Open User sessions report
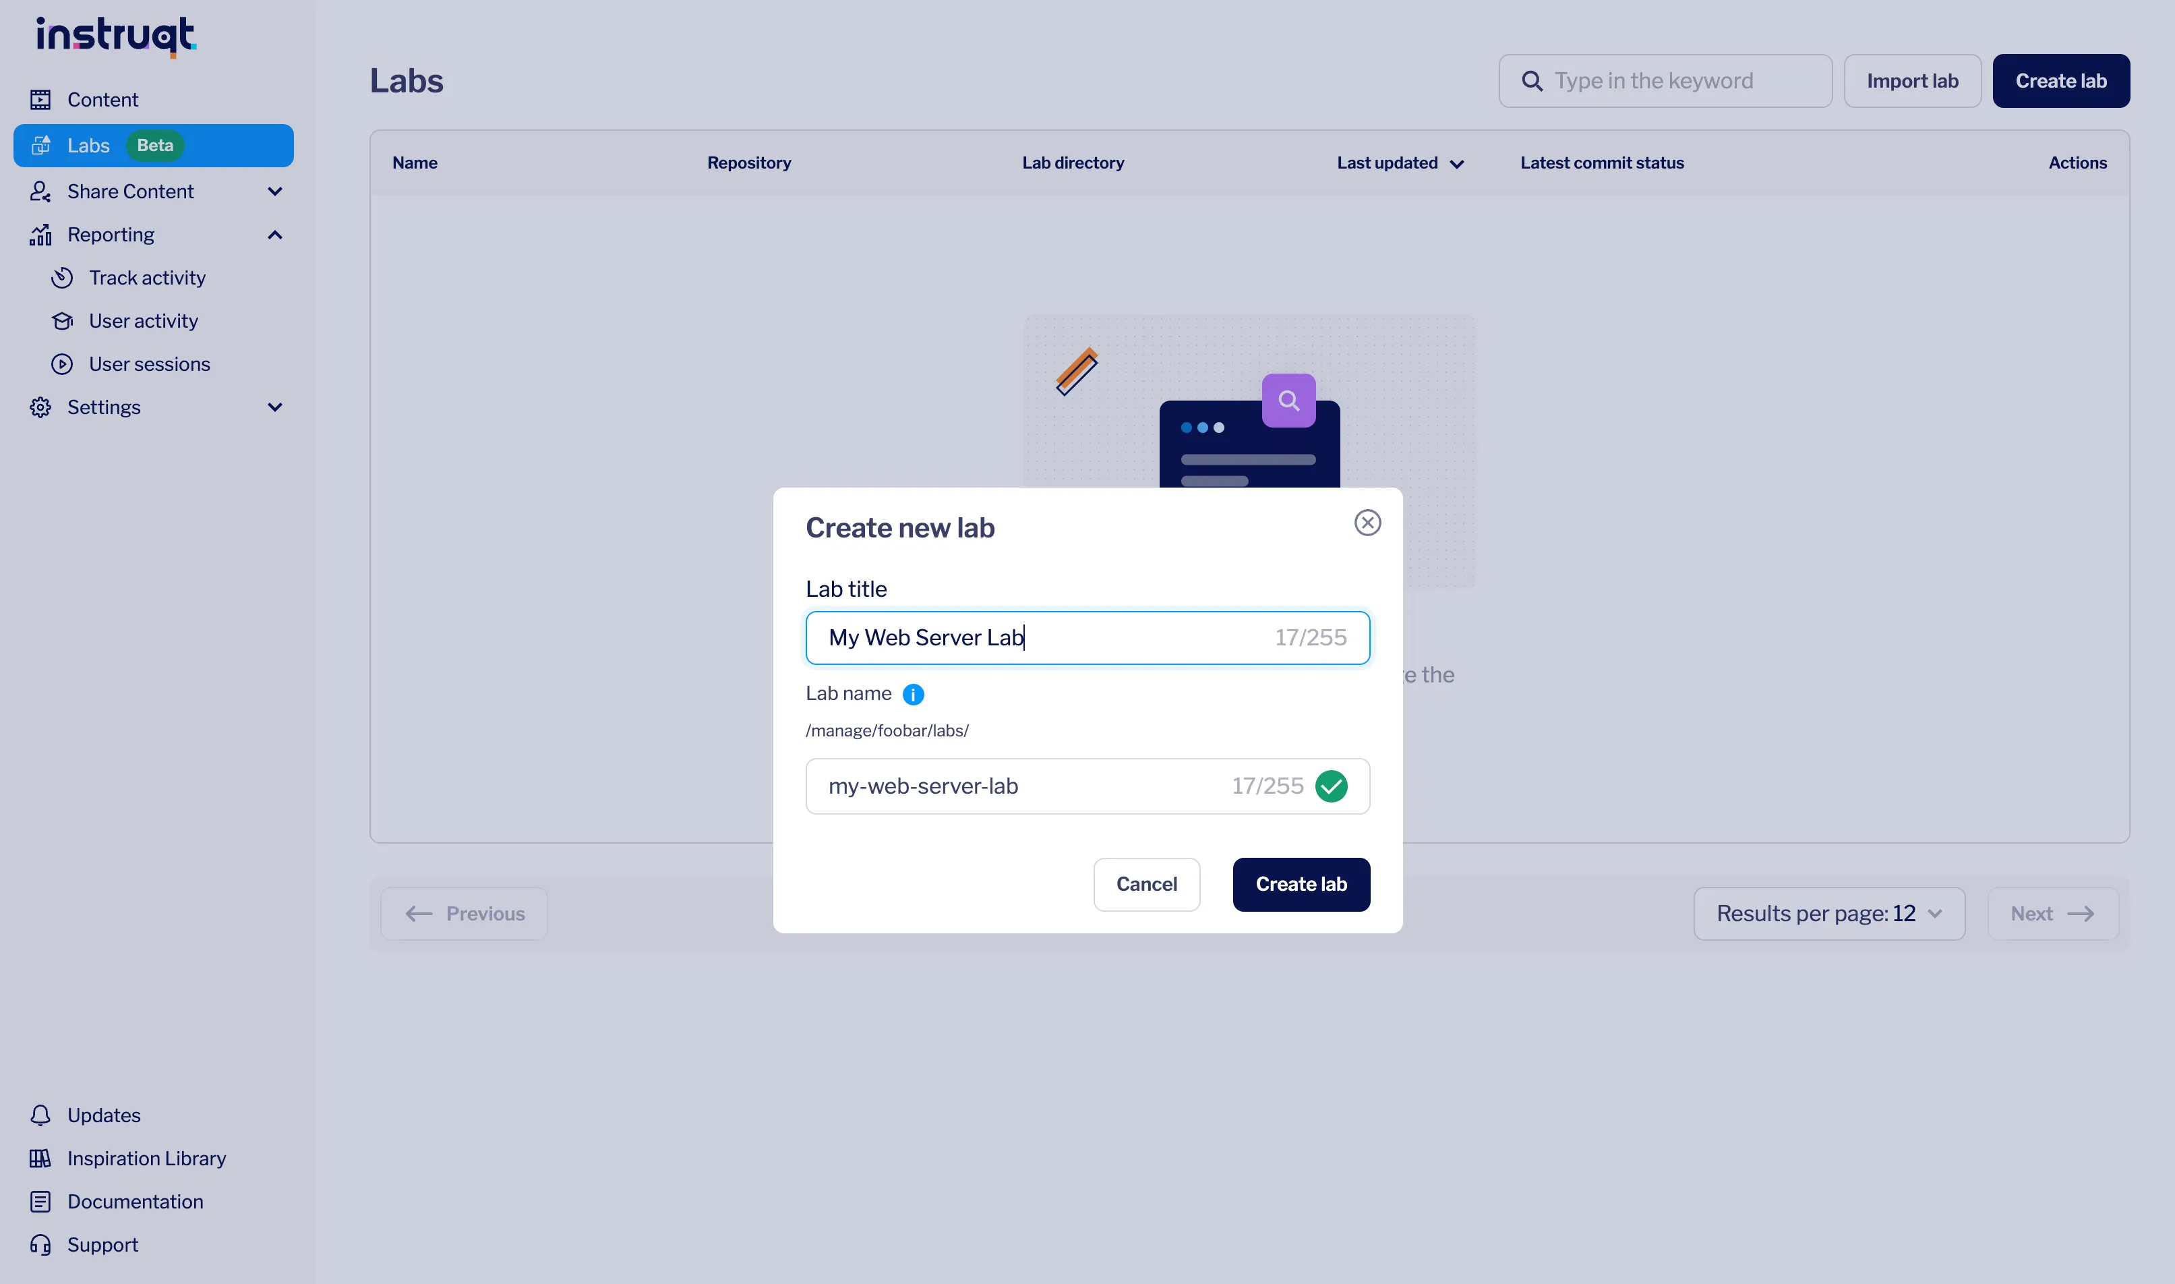This screenshot has height=1284, width=2175. [x=150, y=364]
